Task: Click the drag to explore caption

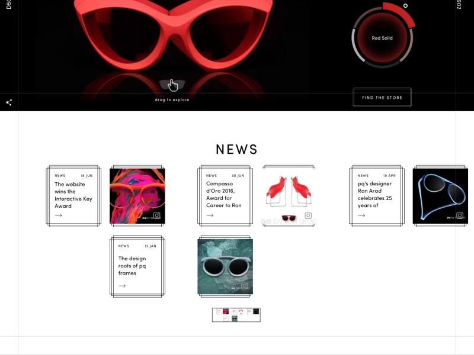Action: (172, 100)
